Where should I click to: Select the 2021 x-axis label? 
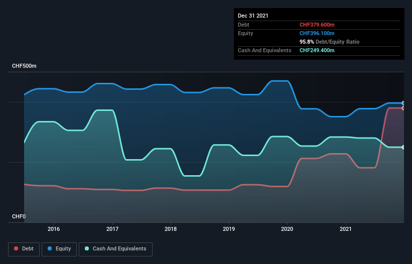click(346, 229)
